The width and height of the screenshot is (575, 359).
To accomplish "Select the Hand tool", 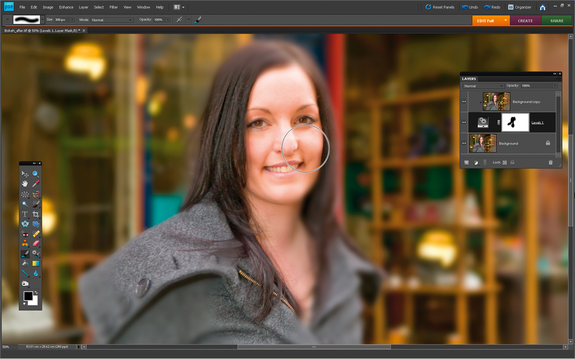I will tap(25, 184).
